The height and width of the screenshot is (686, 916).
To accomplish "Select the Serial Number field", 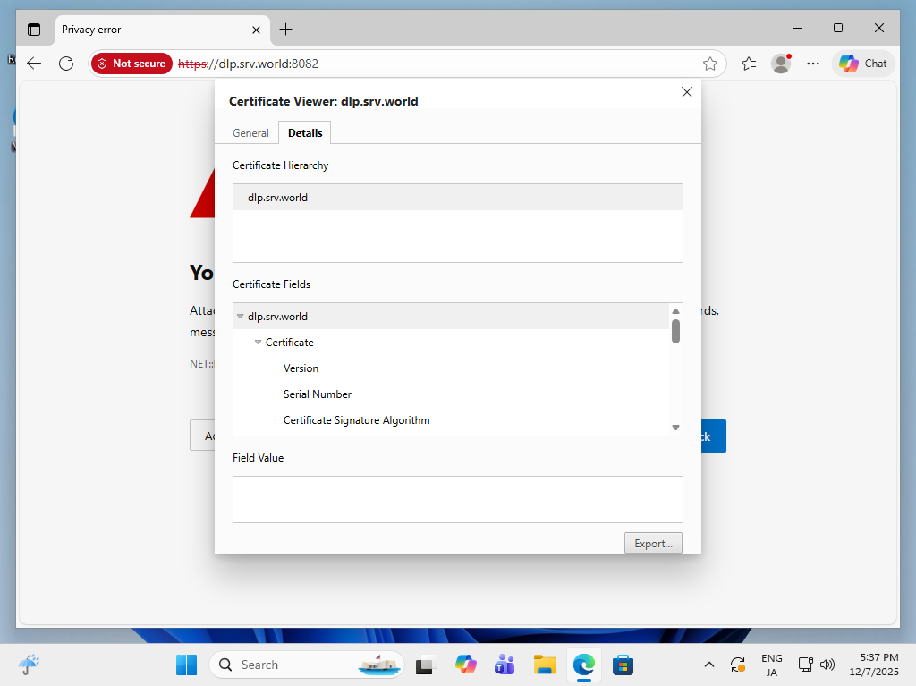I will tap(451, 394).
